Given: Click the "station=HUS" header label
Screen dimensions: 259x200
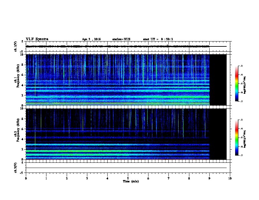Looking at the screenshot, I should tap(121, 39).
